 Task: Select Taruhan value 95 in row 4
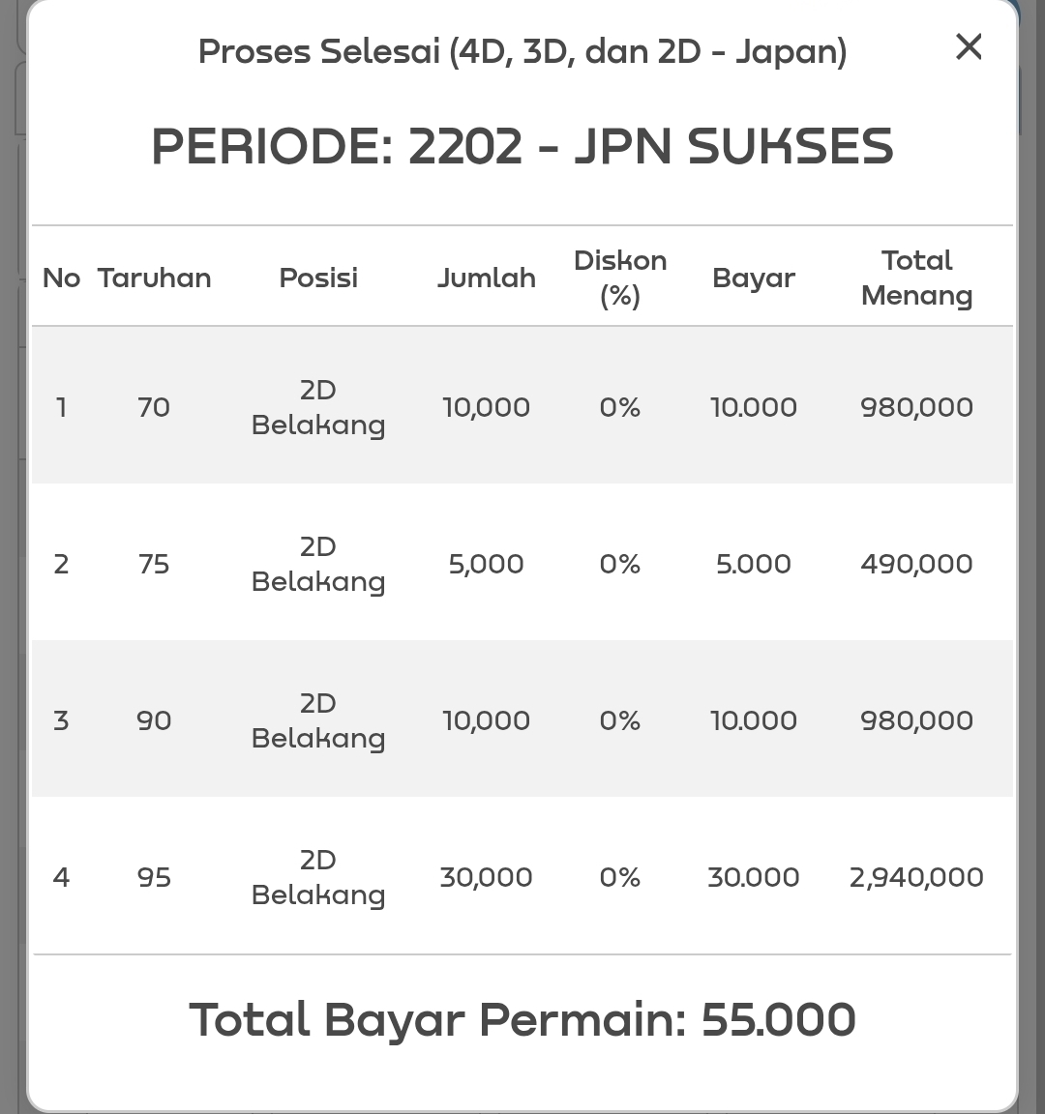point(154,877)
